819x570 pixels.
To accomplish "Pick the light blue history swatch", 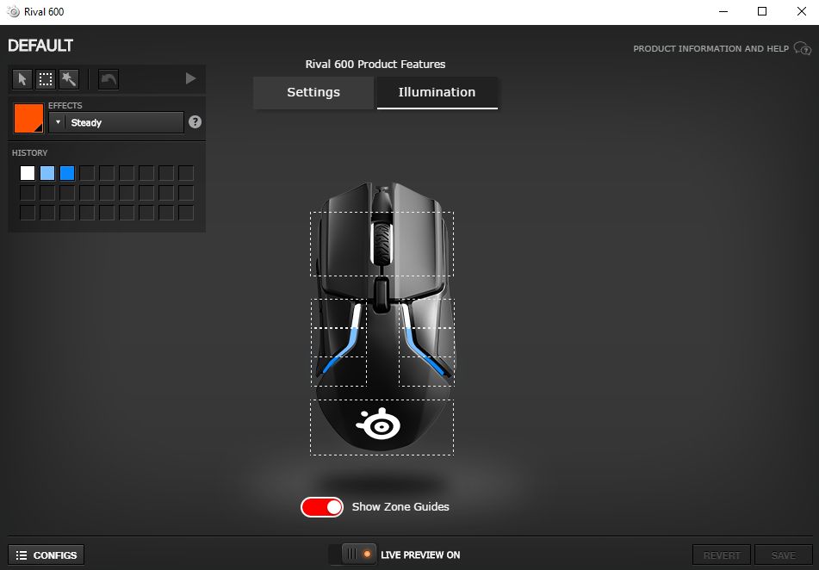I will coord(47,173).
